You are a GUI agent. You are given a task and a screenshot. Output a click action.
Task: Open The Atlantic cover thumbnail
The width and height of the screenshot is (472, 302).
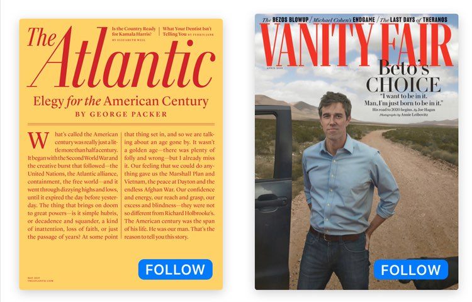coord(121,154)
